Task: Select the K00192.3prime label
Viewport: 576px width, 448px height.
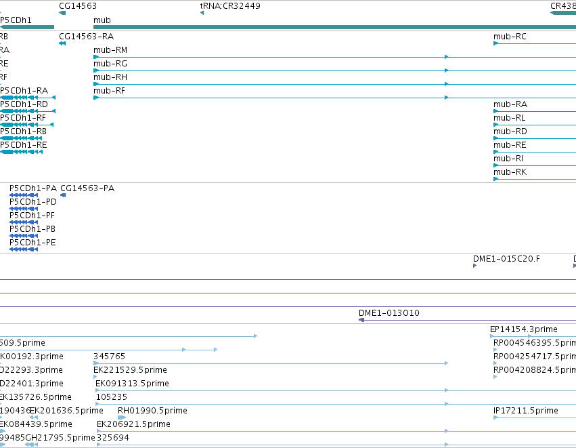Action: click(32, 357)
